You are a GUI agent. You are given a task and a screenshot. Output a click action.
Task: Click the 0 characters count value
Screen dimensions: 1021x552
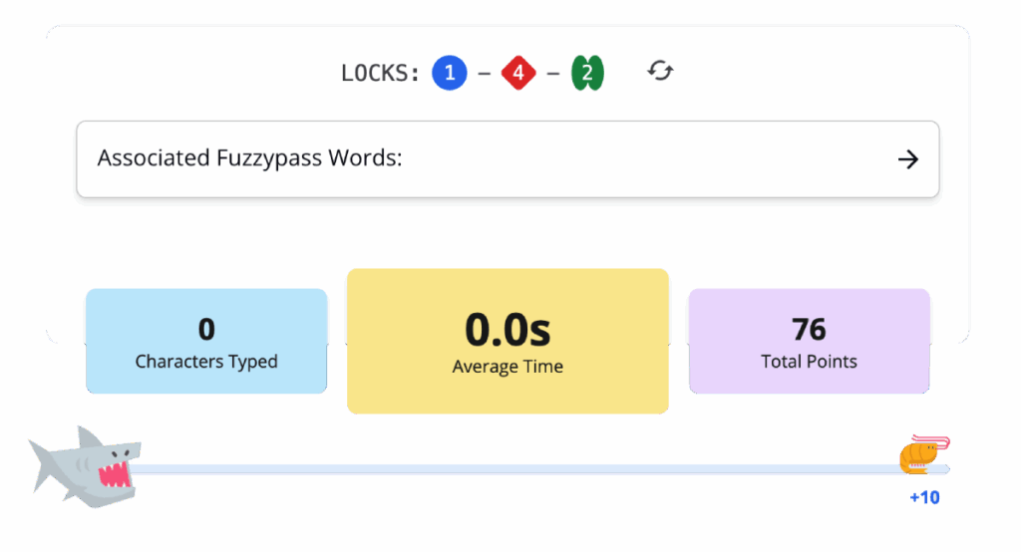206,329
